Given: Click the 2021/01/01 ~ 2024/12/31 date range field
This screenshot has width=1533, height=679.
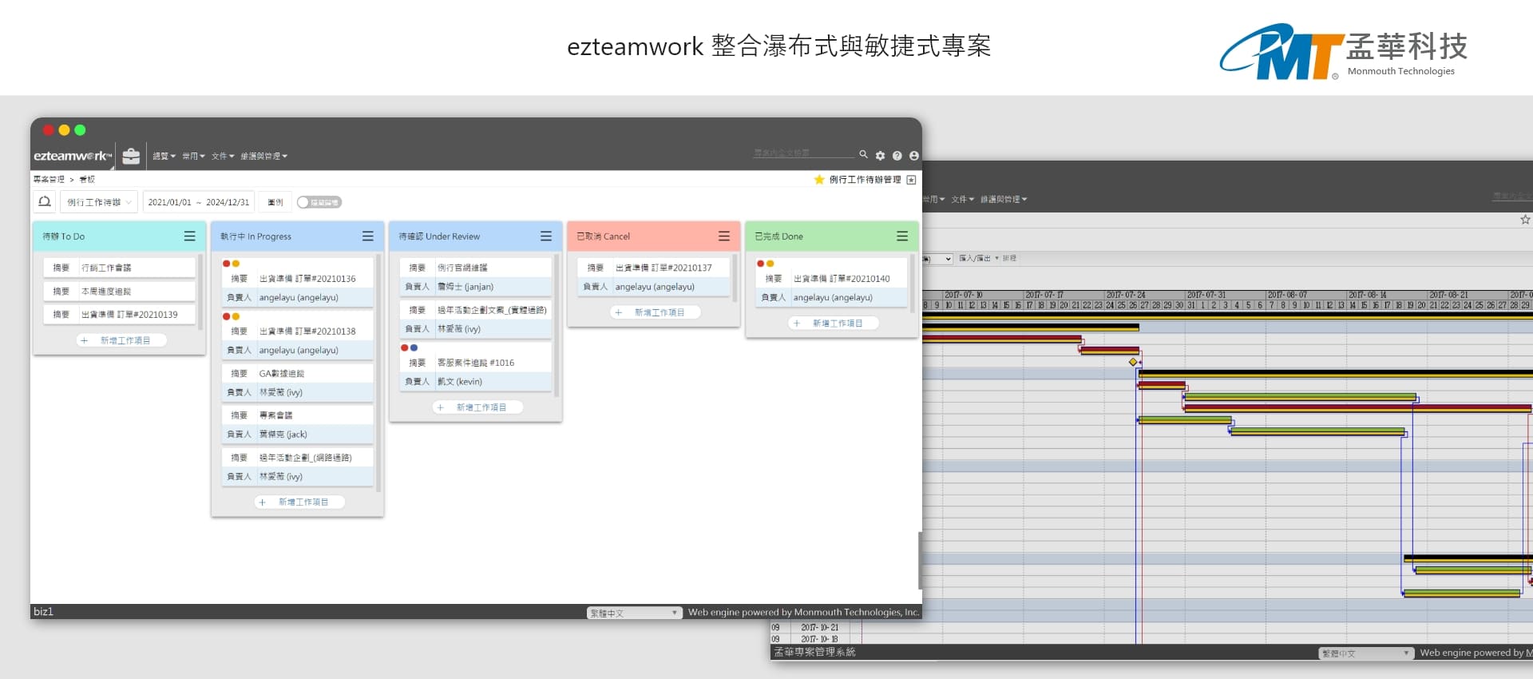Looking at the screenshot, I should coord(198,202).
